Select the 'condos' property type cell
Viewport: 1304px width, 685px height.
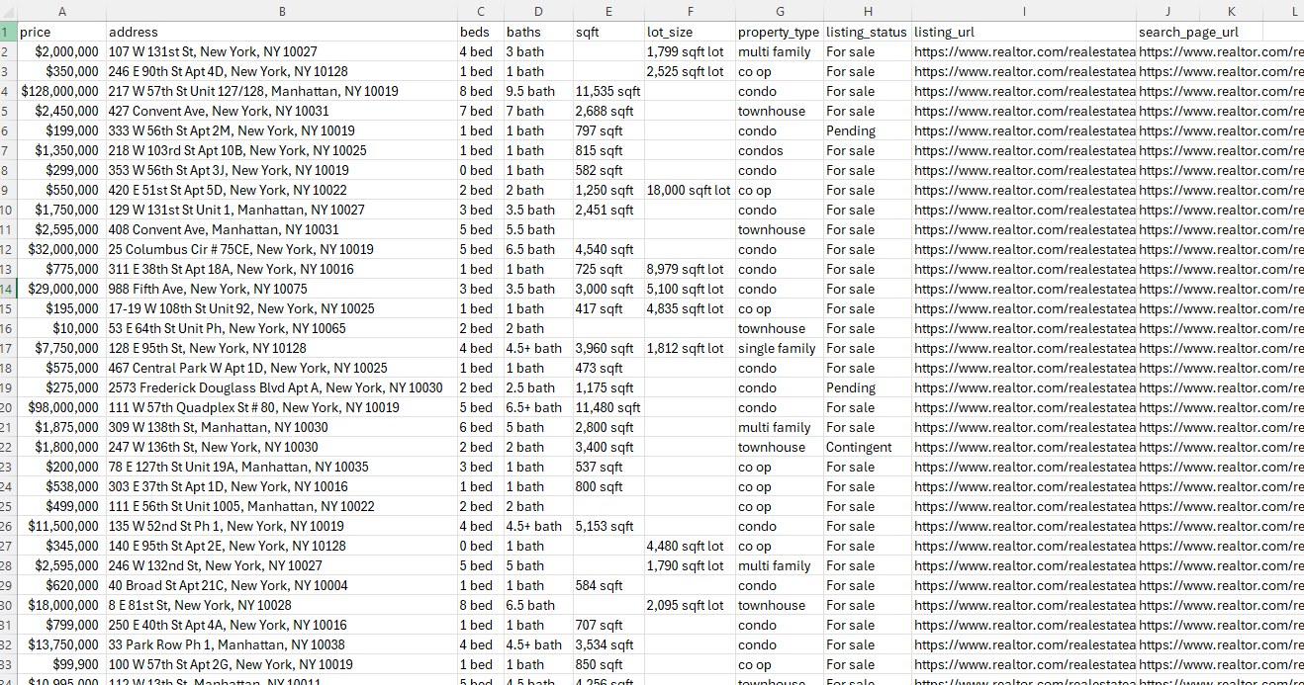pos(780,150)
